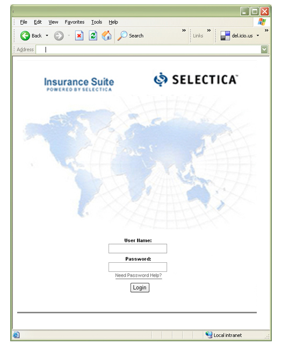Open the Favorites menu
This screenshot has height=345, width=282.
coord(75,22)
